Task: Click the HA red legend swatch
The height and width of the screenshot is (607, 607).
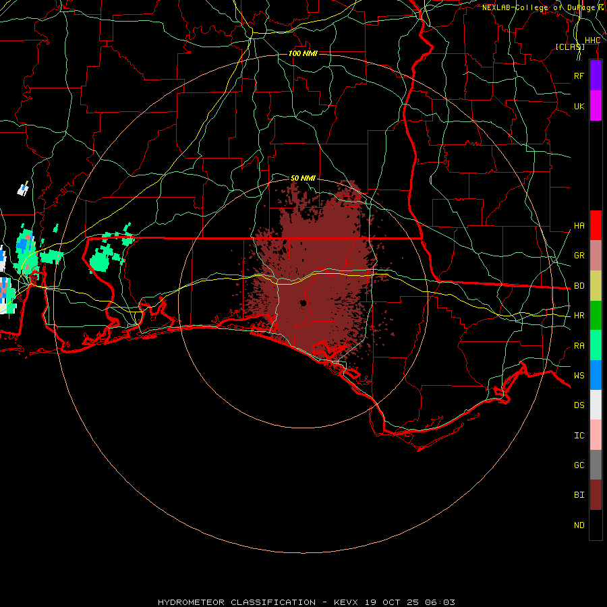Action: pos(596,225)
